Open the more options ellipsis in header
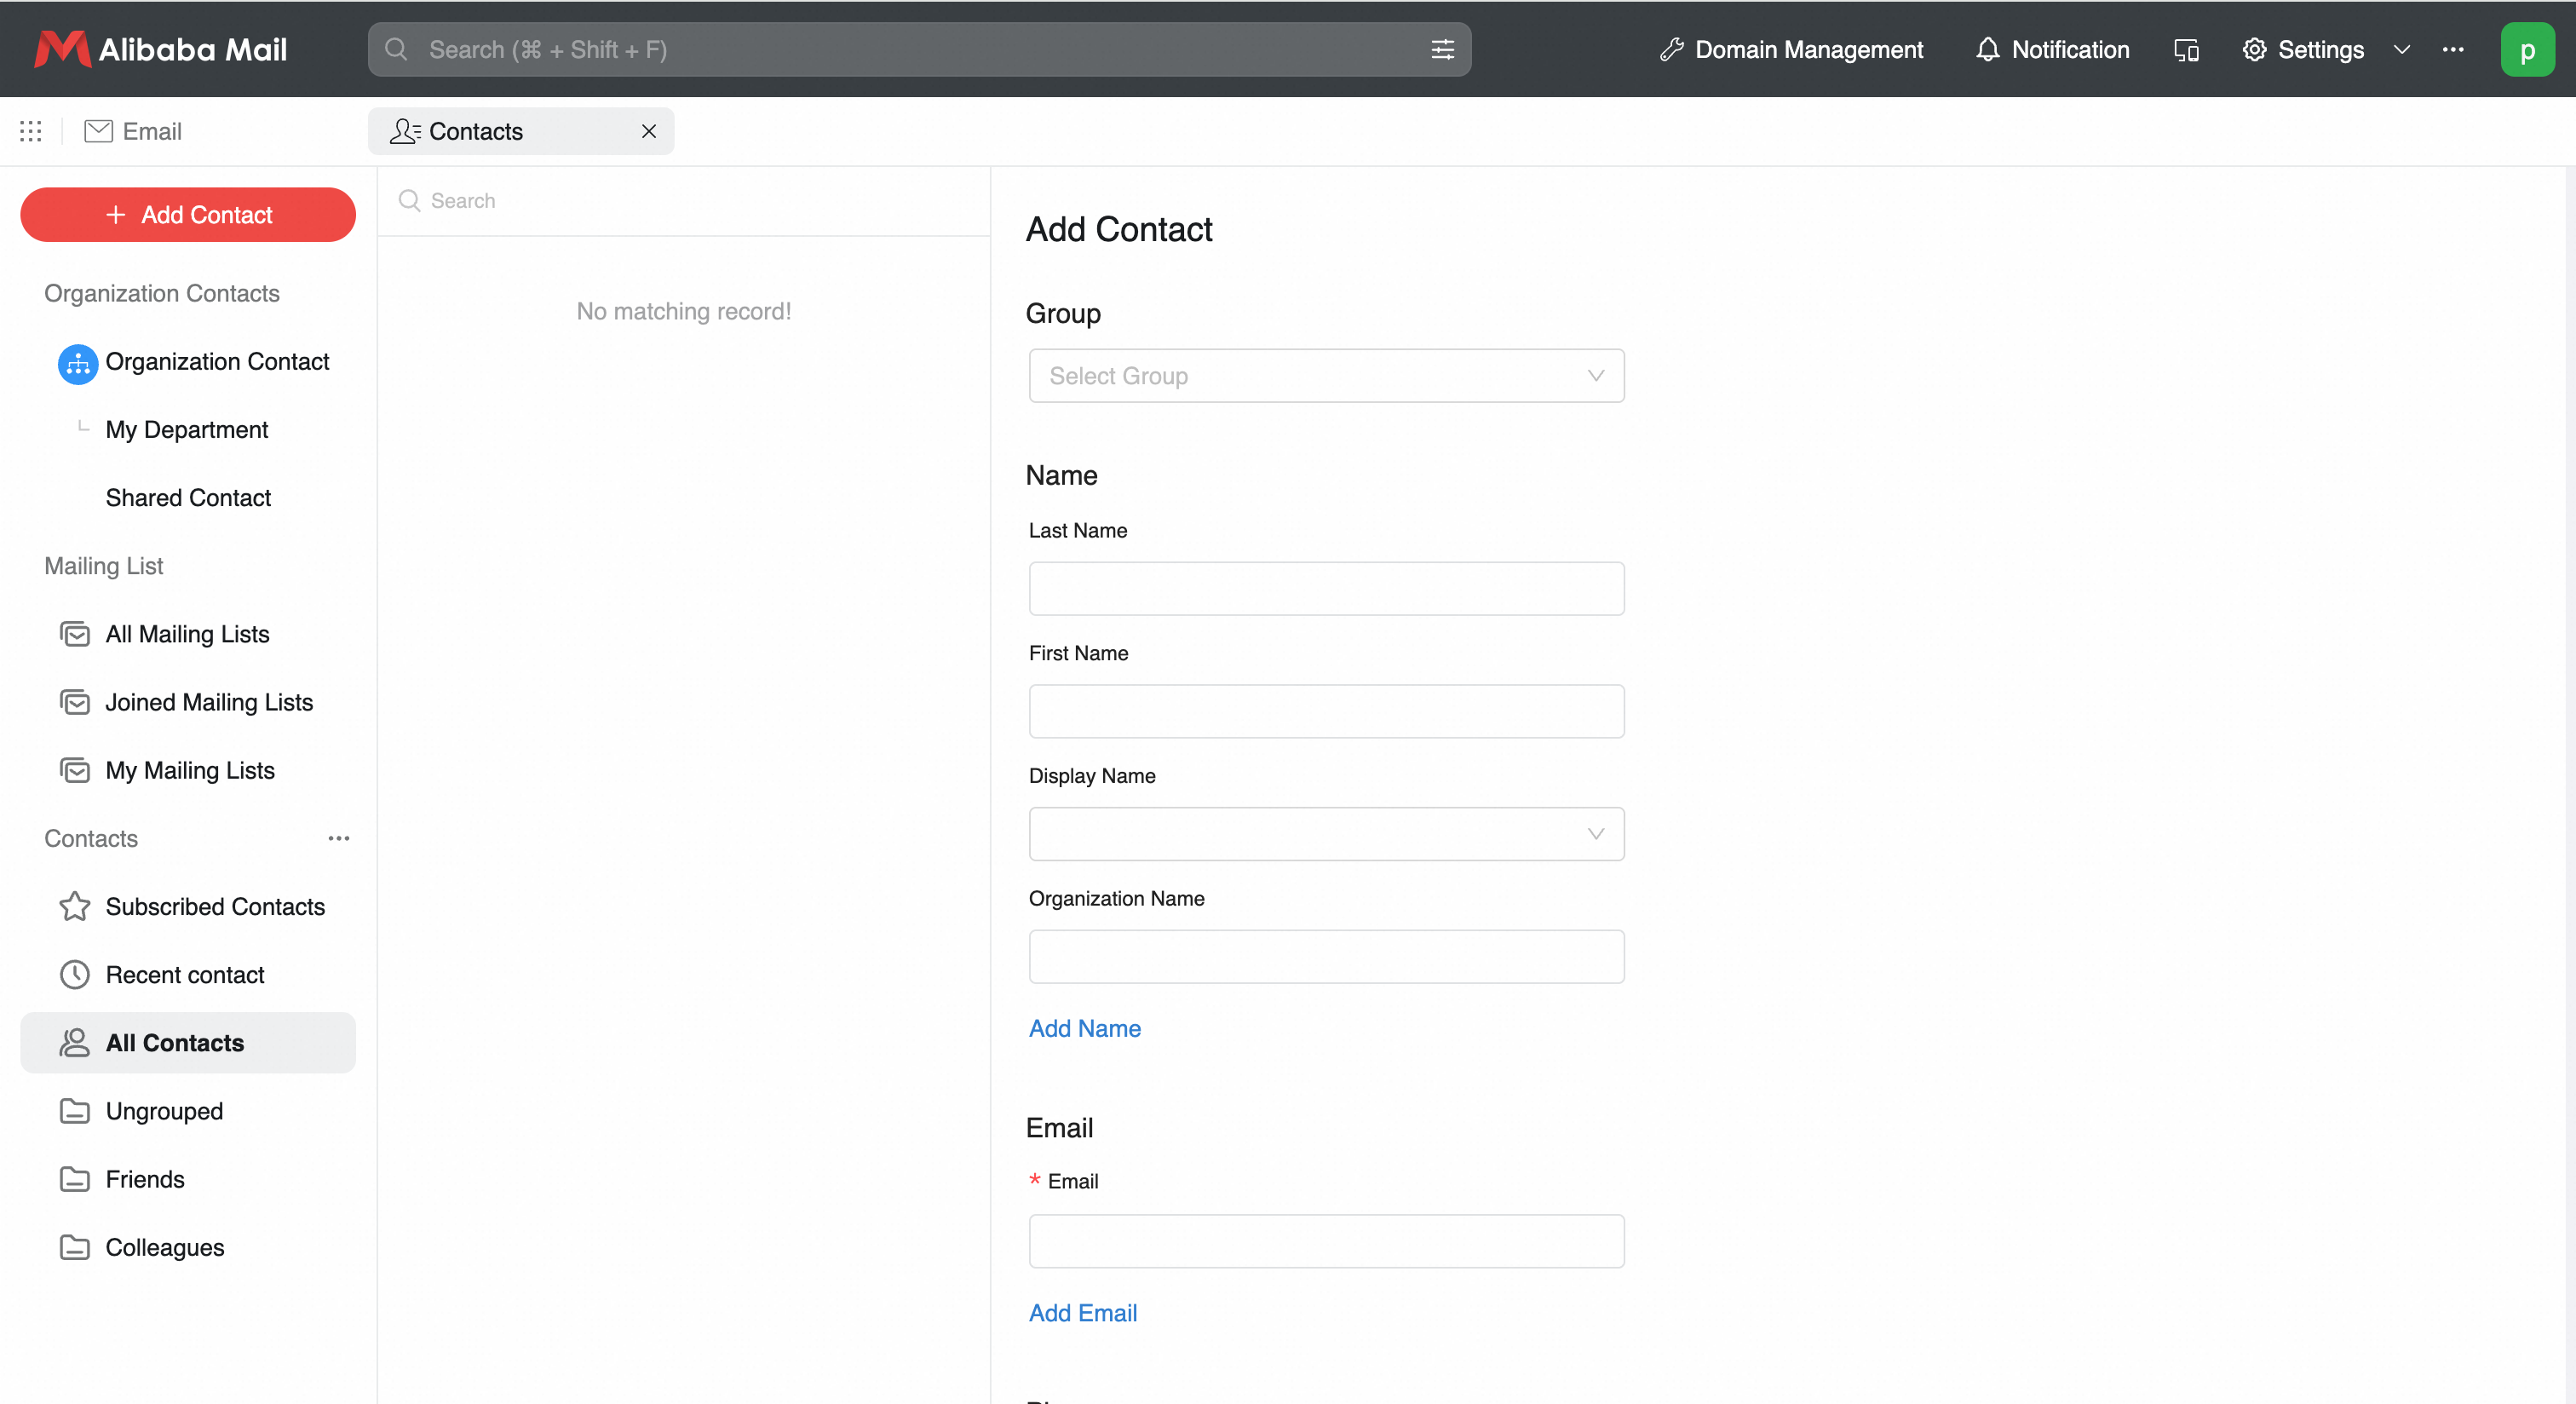 [x=2453, y=49]
